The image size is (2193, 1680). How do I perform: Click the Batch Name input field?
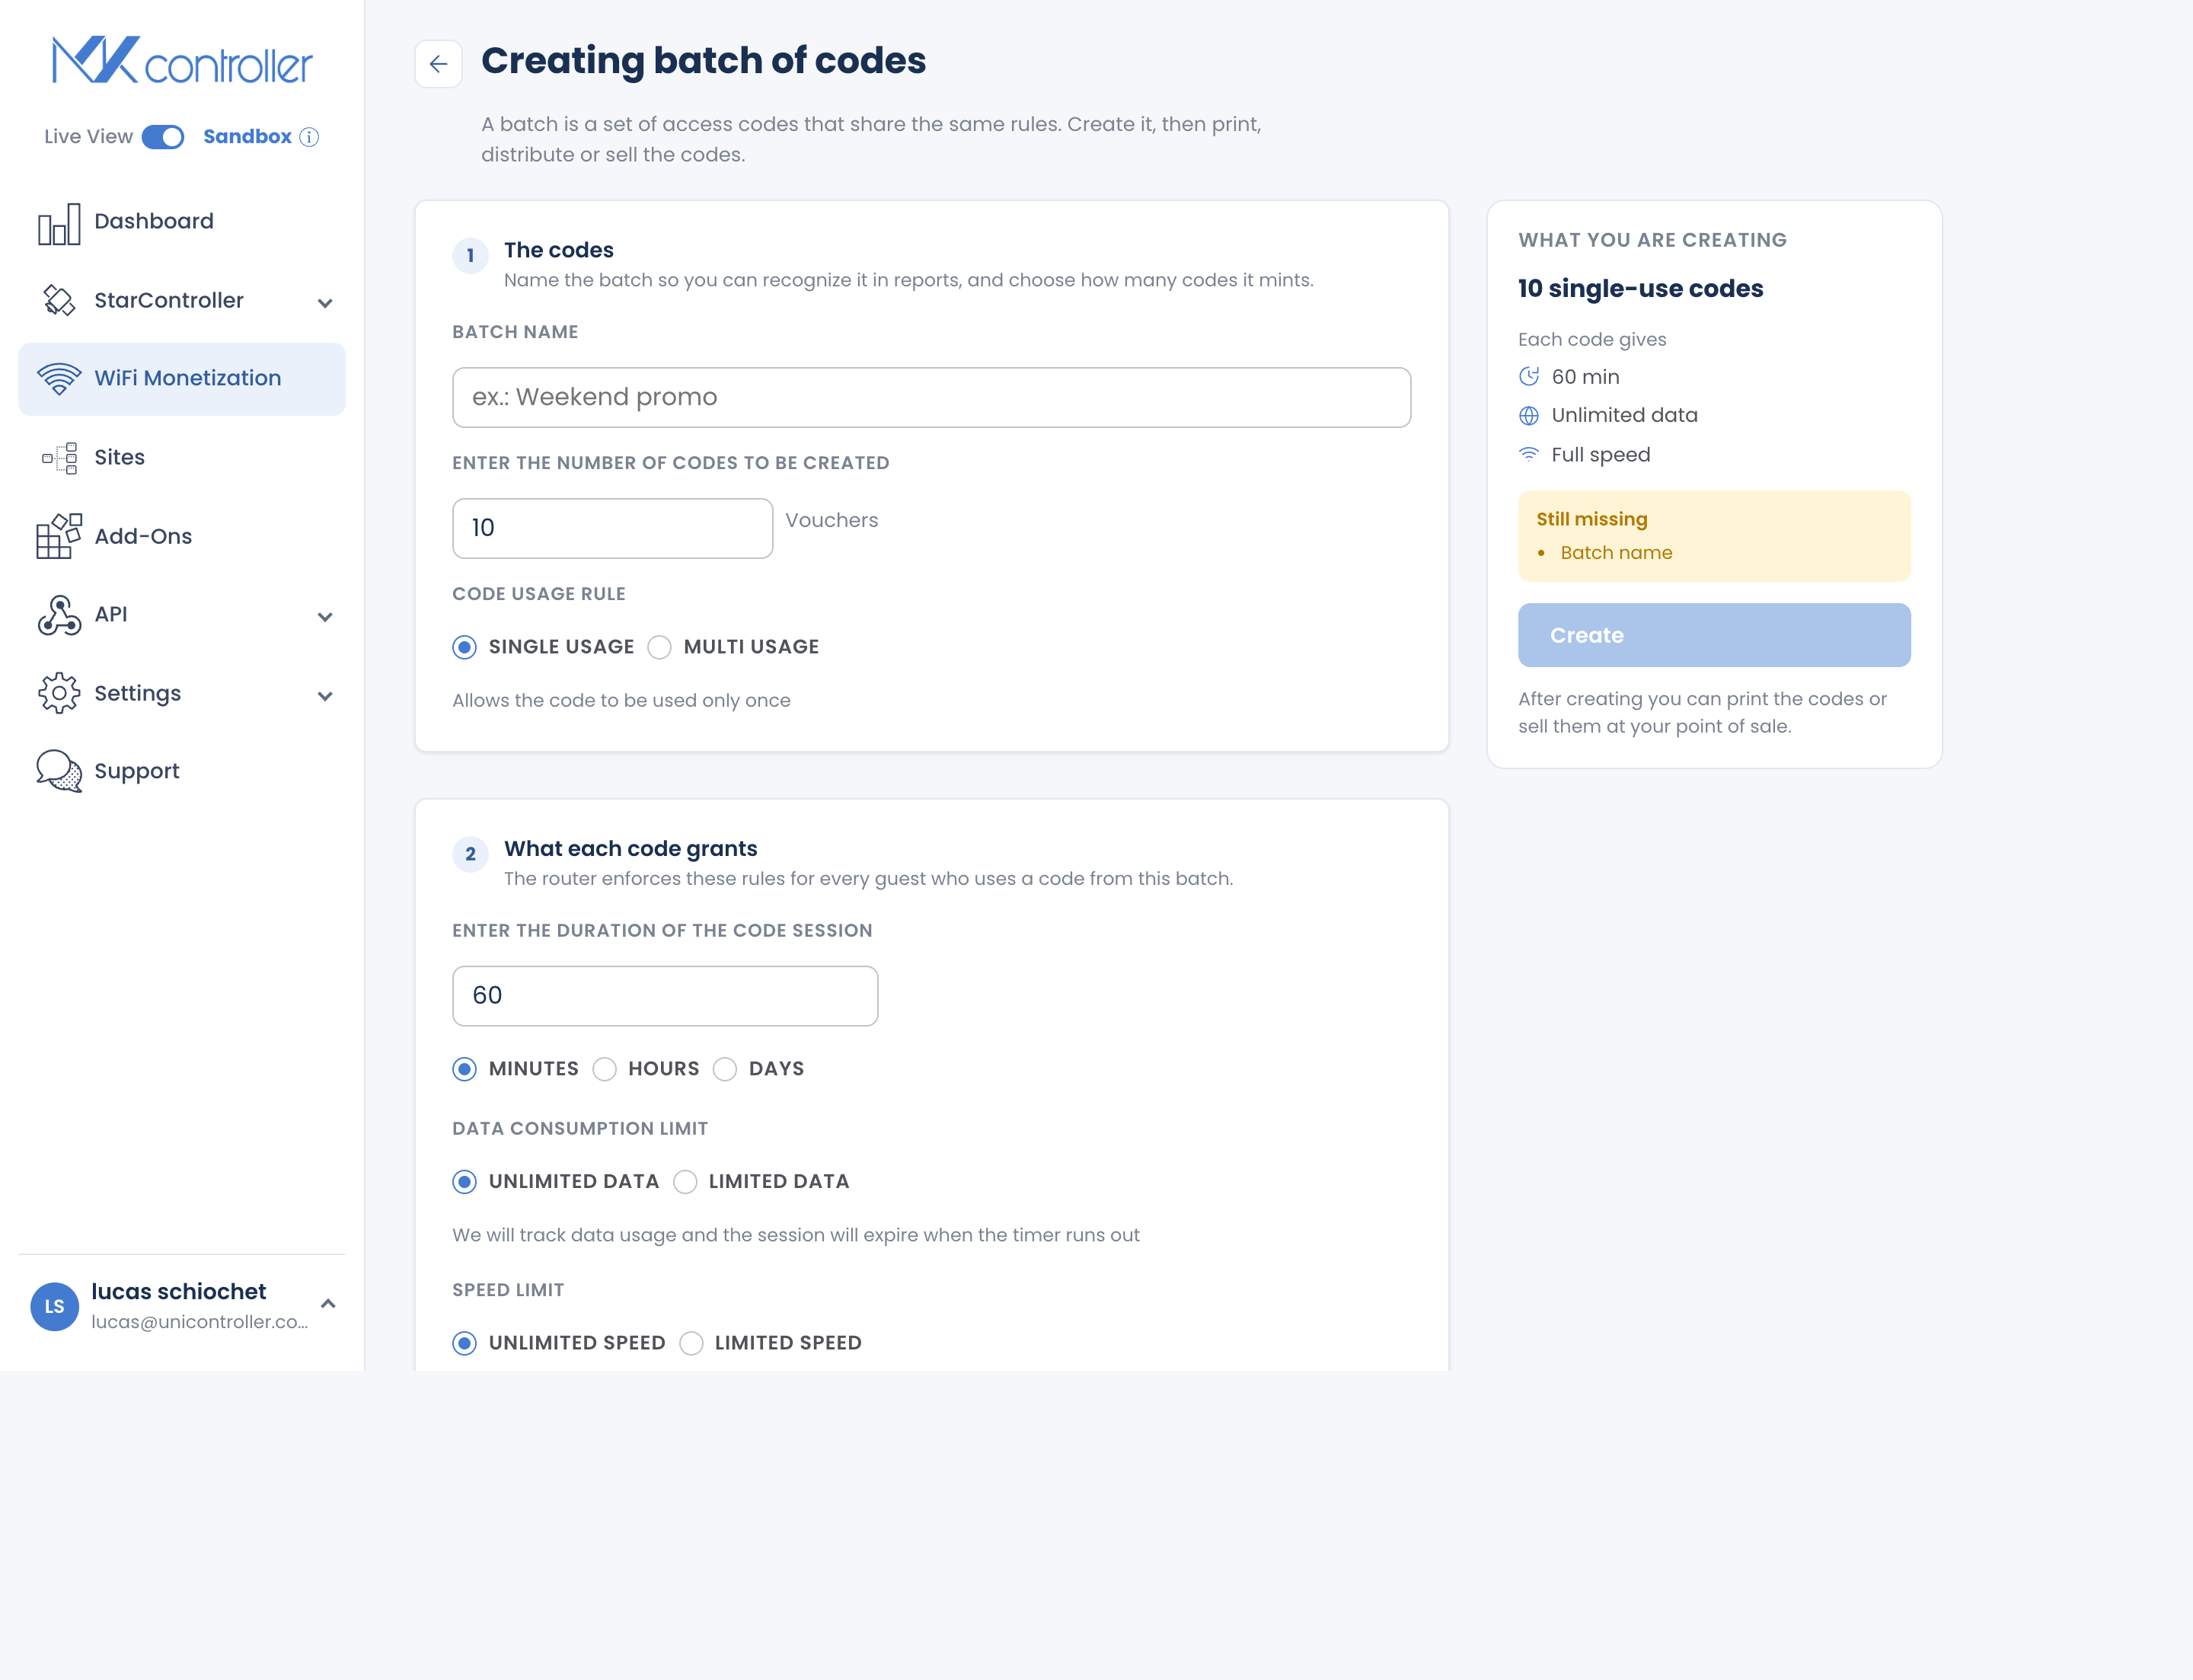931,397
